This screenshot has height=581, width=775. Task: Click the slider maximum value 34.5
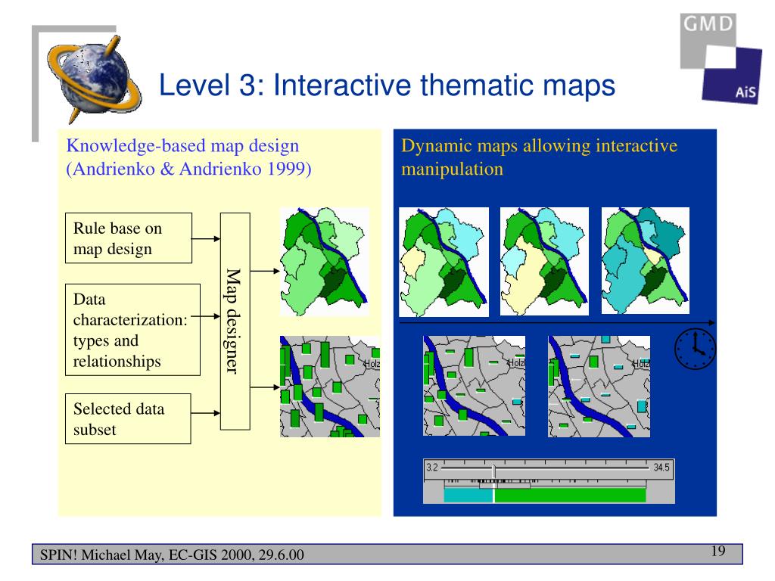(x=661, y=468)
